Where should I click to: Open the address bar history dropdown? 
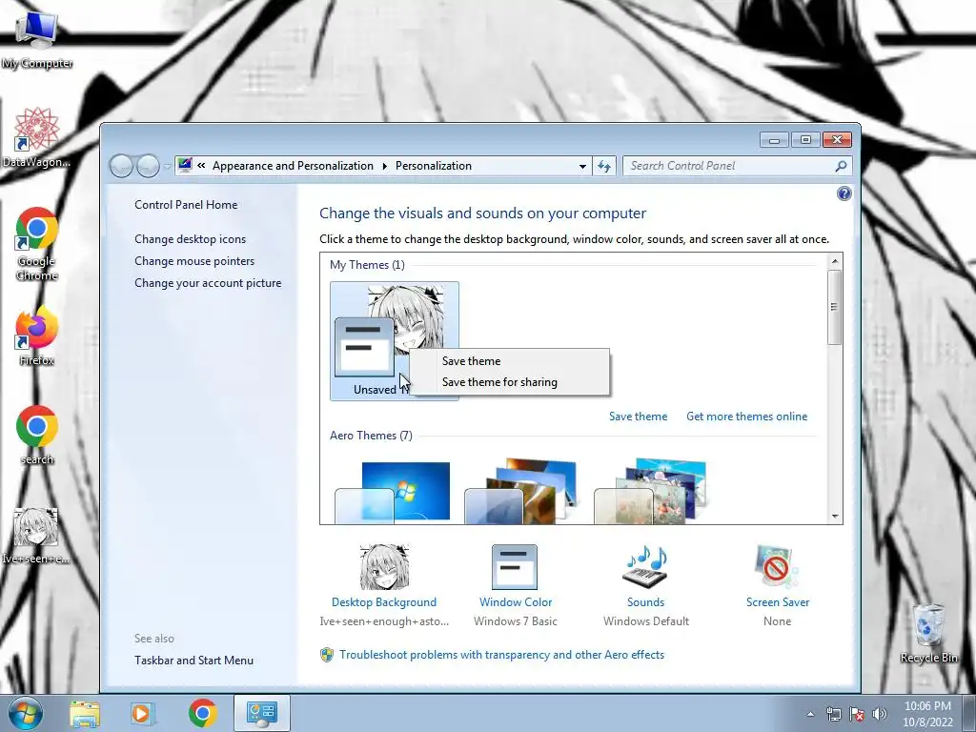(582, 166)
